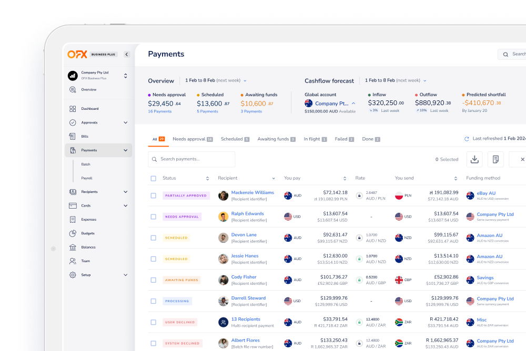Select Approvals in the sidebar
526x351 pixels.
[92, 122]
